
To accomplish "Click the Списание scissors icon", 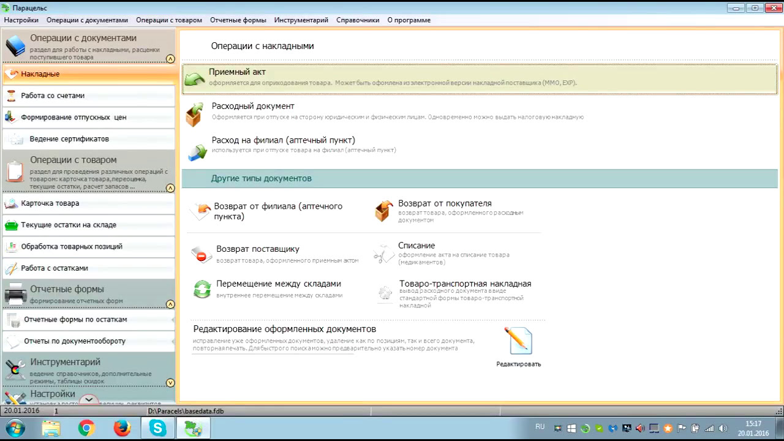I will pyautogui.click(x=384, y=254).
